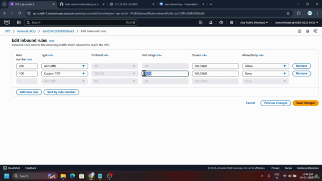The image size is (322, 181).
Task: Click Feedback in the footer
Action: [31, 168]
